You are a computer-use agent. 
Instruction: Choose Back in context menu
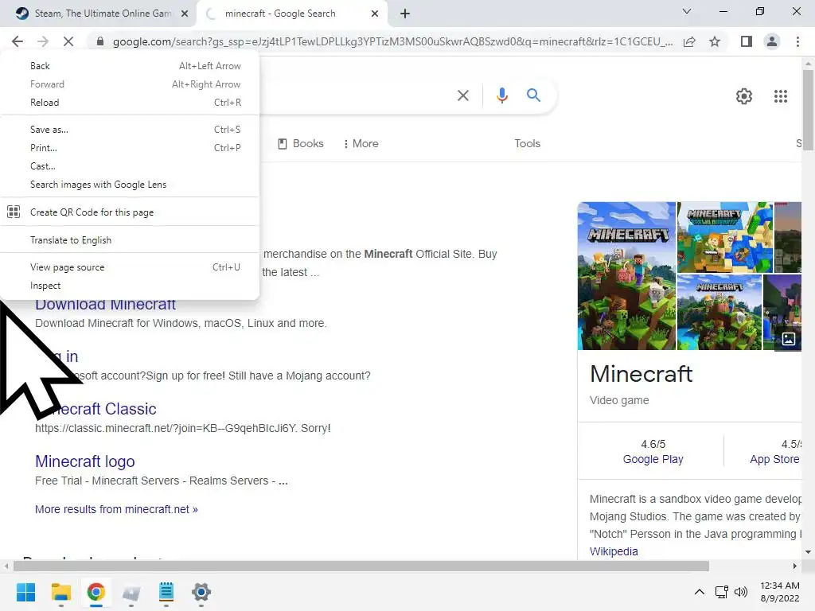pyautogui.click(x=130, y=66)
